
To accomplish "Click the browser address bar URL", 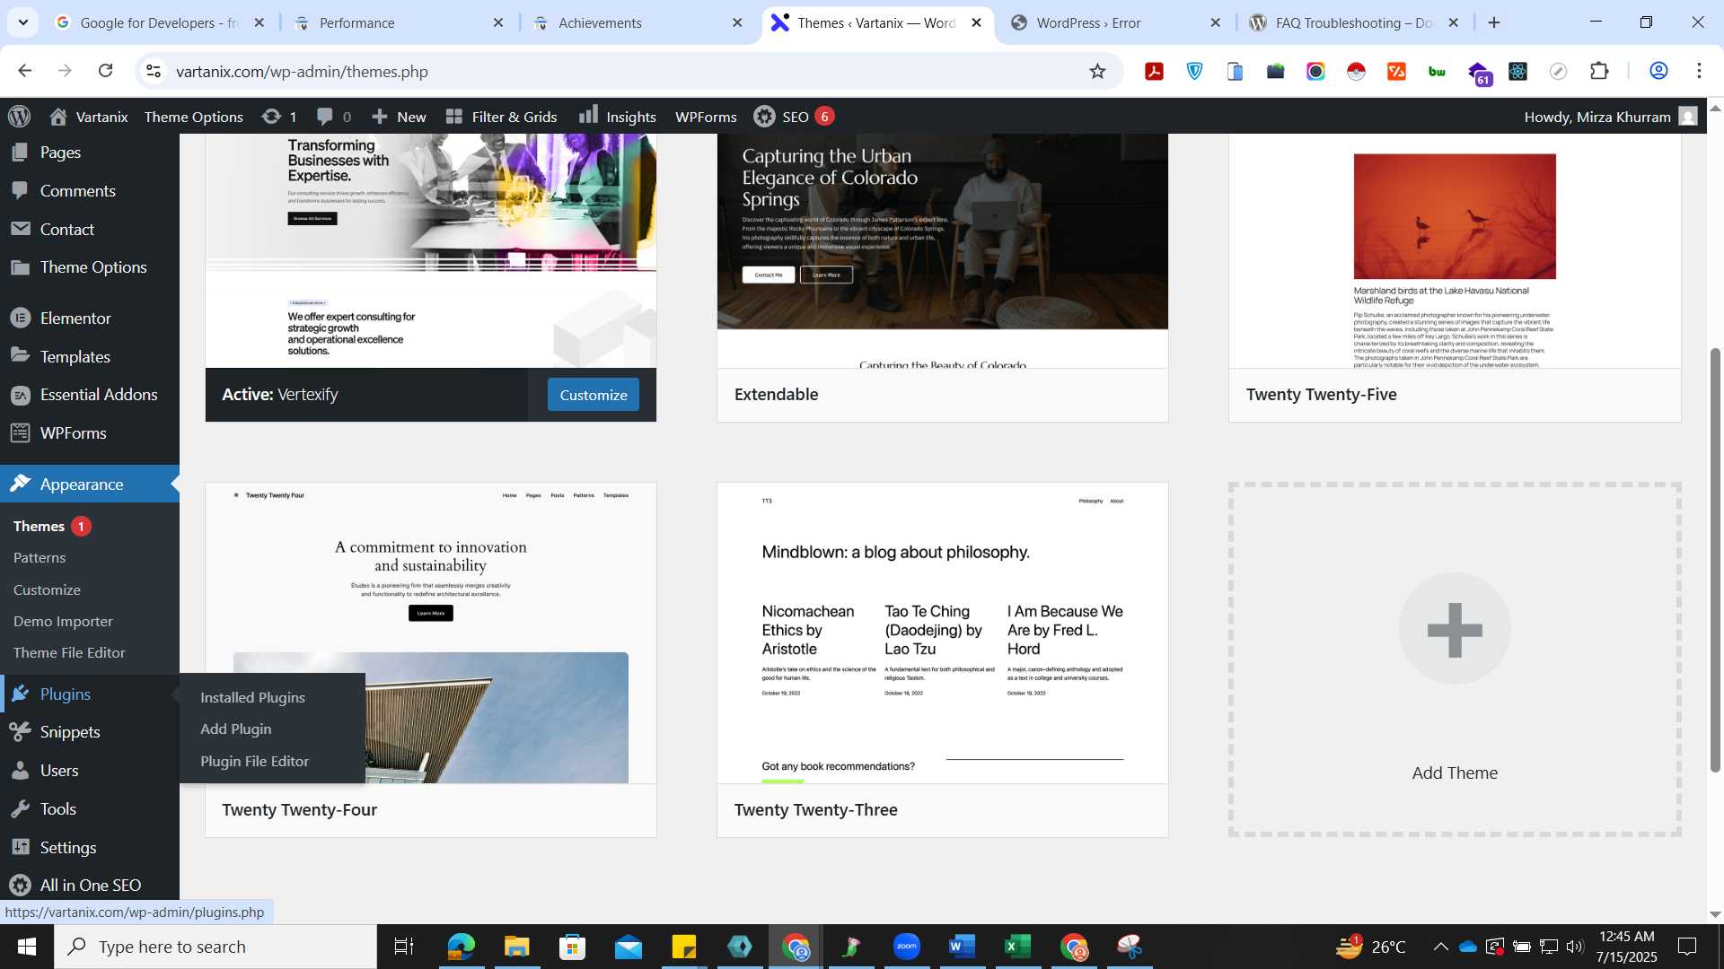I will point(302,71).
